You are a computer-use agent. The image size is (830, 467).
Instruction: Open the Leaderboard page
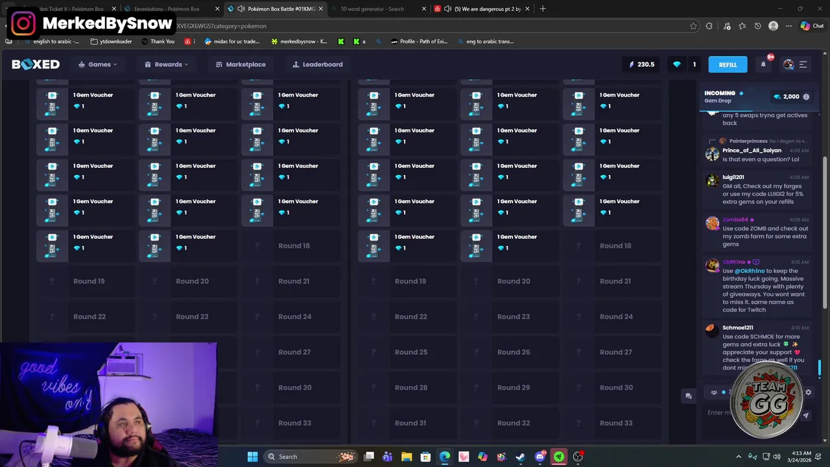click(318, 64)
